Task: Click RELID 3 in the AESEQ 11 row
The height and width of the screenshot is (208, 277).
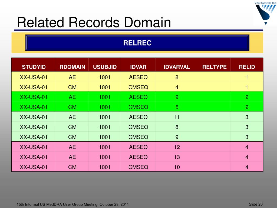Action: (x=247, y=117)
